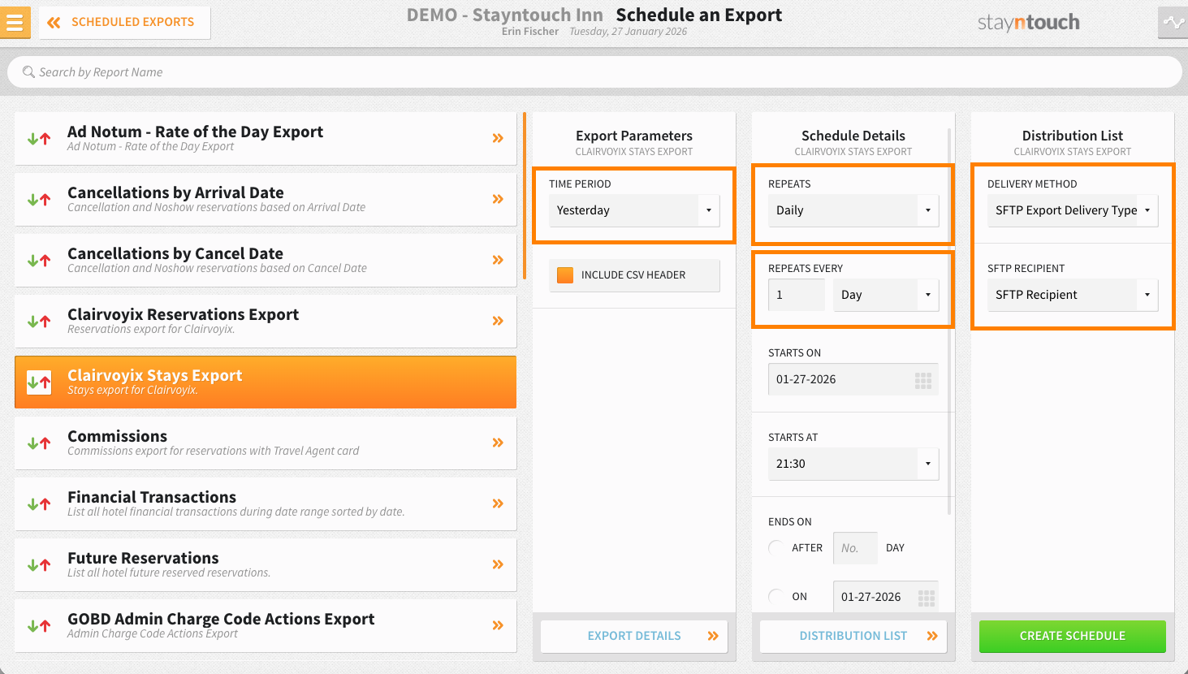Click the Distribution List button

point(853,636)
